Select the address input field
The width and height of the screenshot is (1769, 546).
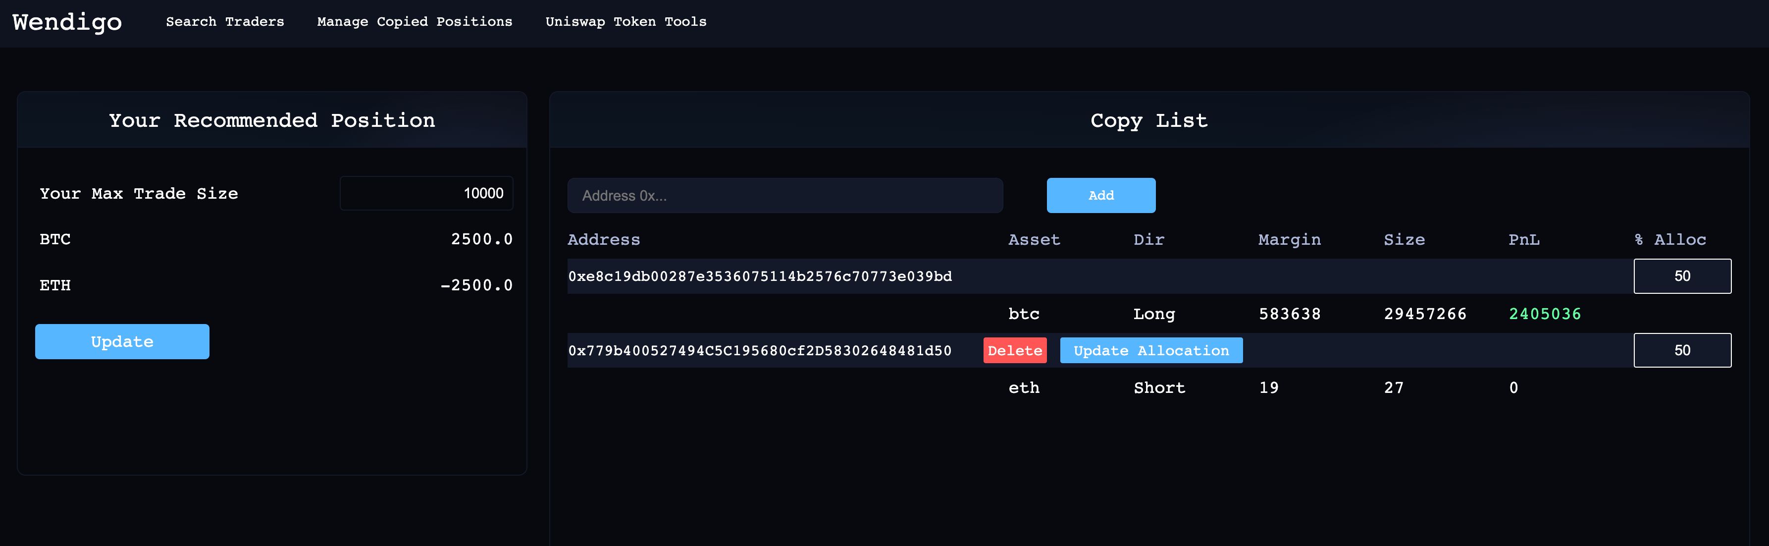[x=784, y=195]
